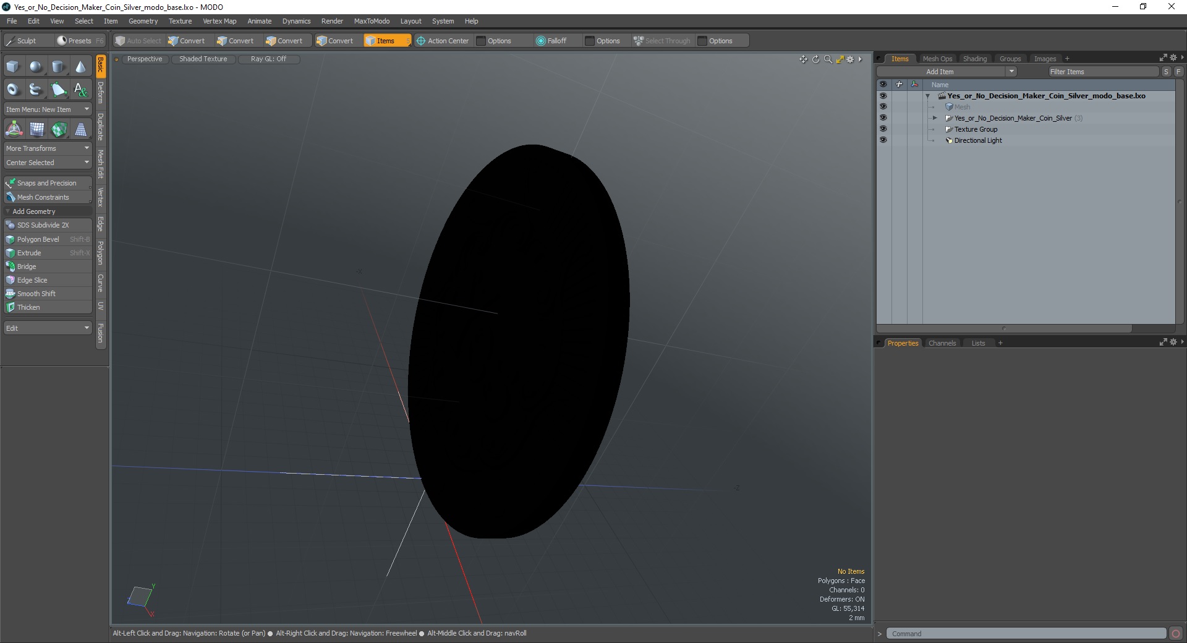
Task: Toggle visibility of the scene file item
Action: point(883,96)
